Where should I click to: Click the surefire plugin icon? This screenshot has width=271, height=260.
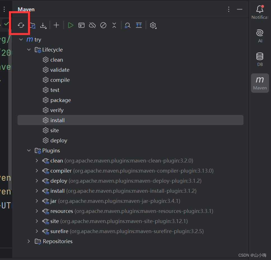(x=46, y=231)
